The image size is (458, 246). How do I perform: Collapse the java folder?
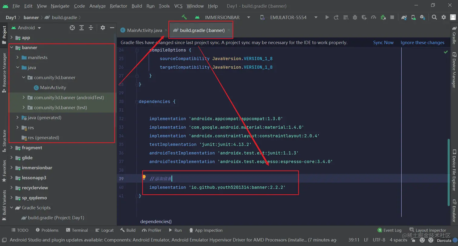click(18, 67)
